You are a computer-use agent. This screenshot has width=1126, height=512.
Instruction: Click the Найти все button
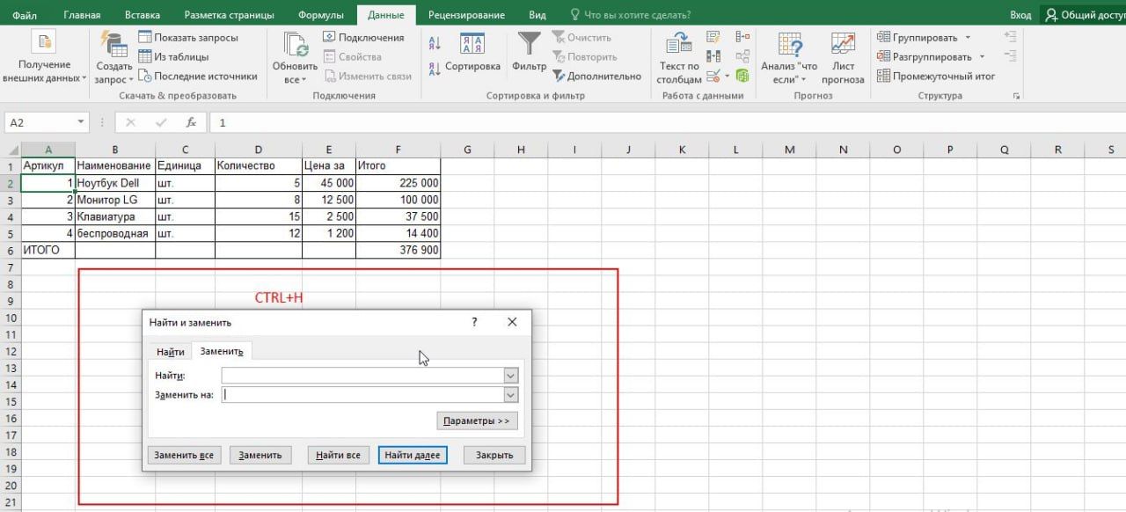(x=338, y=455)
